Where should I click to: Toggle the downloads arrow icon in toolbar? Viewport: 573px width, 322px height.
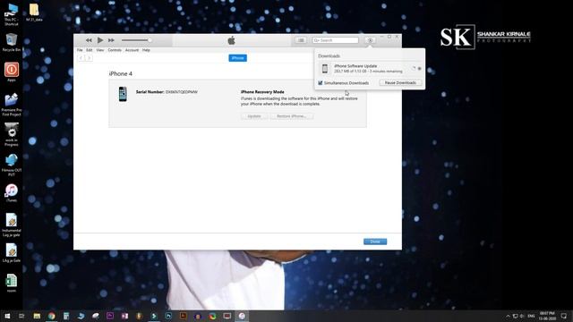(370, 40)
